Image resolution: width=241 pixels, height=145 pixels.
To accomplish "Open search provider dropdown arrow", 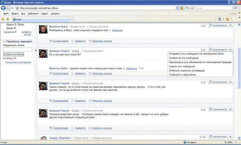I will pyautogui.click(x=238, y=8).
